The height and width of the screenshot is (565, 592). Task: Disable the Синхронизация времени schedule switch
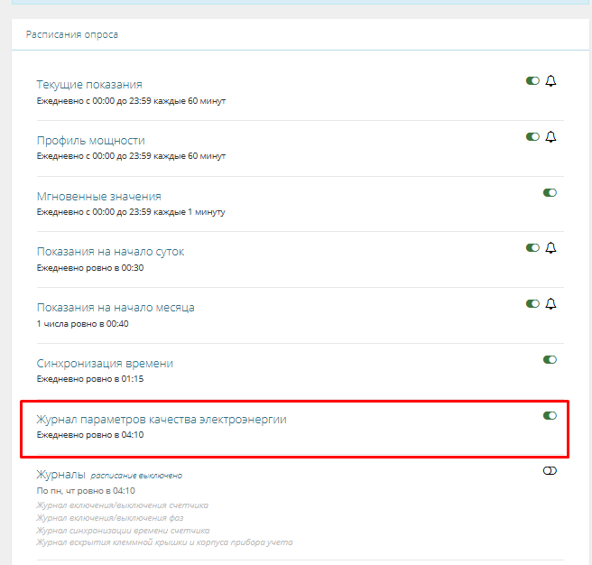pos(550,359)
